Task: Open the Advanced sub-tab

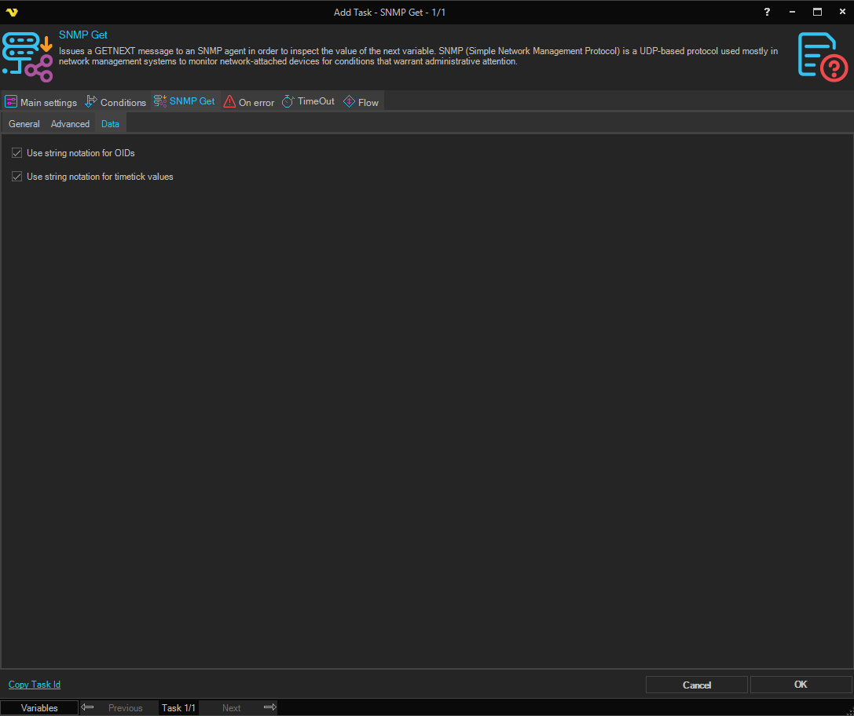Action: point(70,124)
